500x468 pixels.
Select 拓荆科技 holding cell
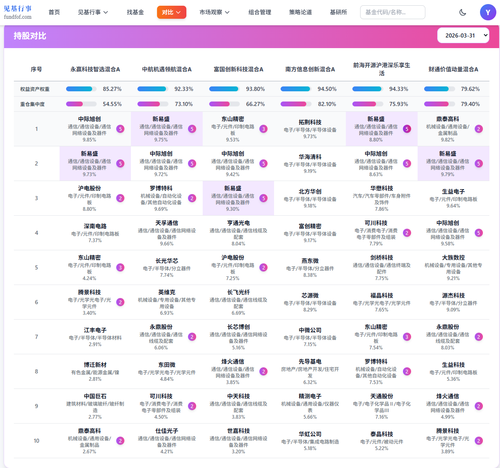(x=310, y=129)
